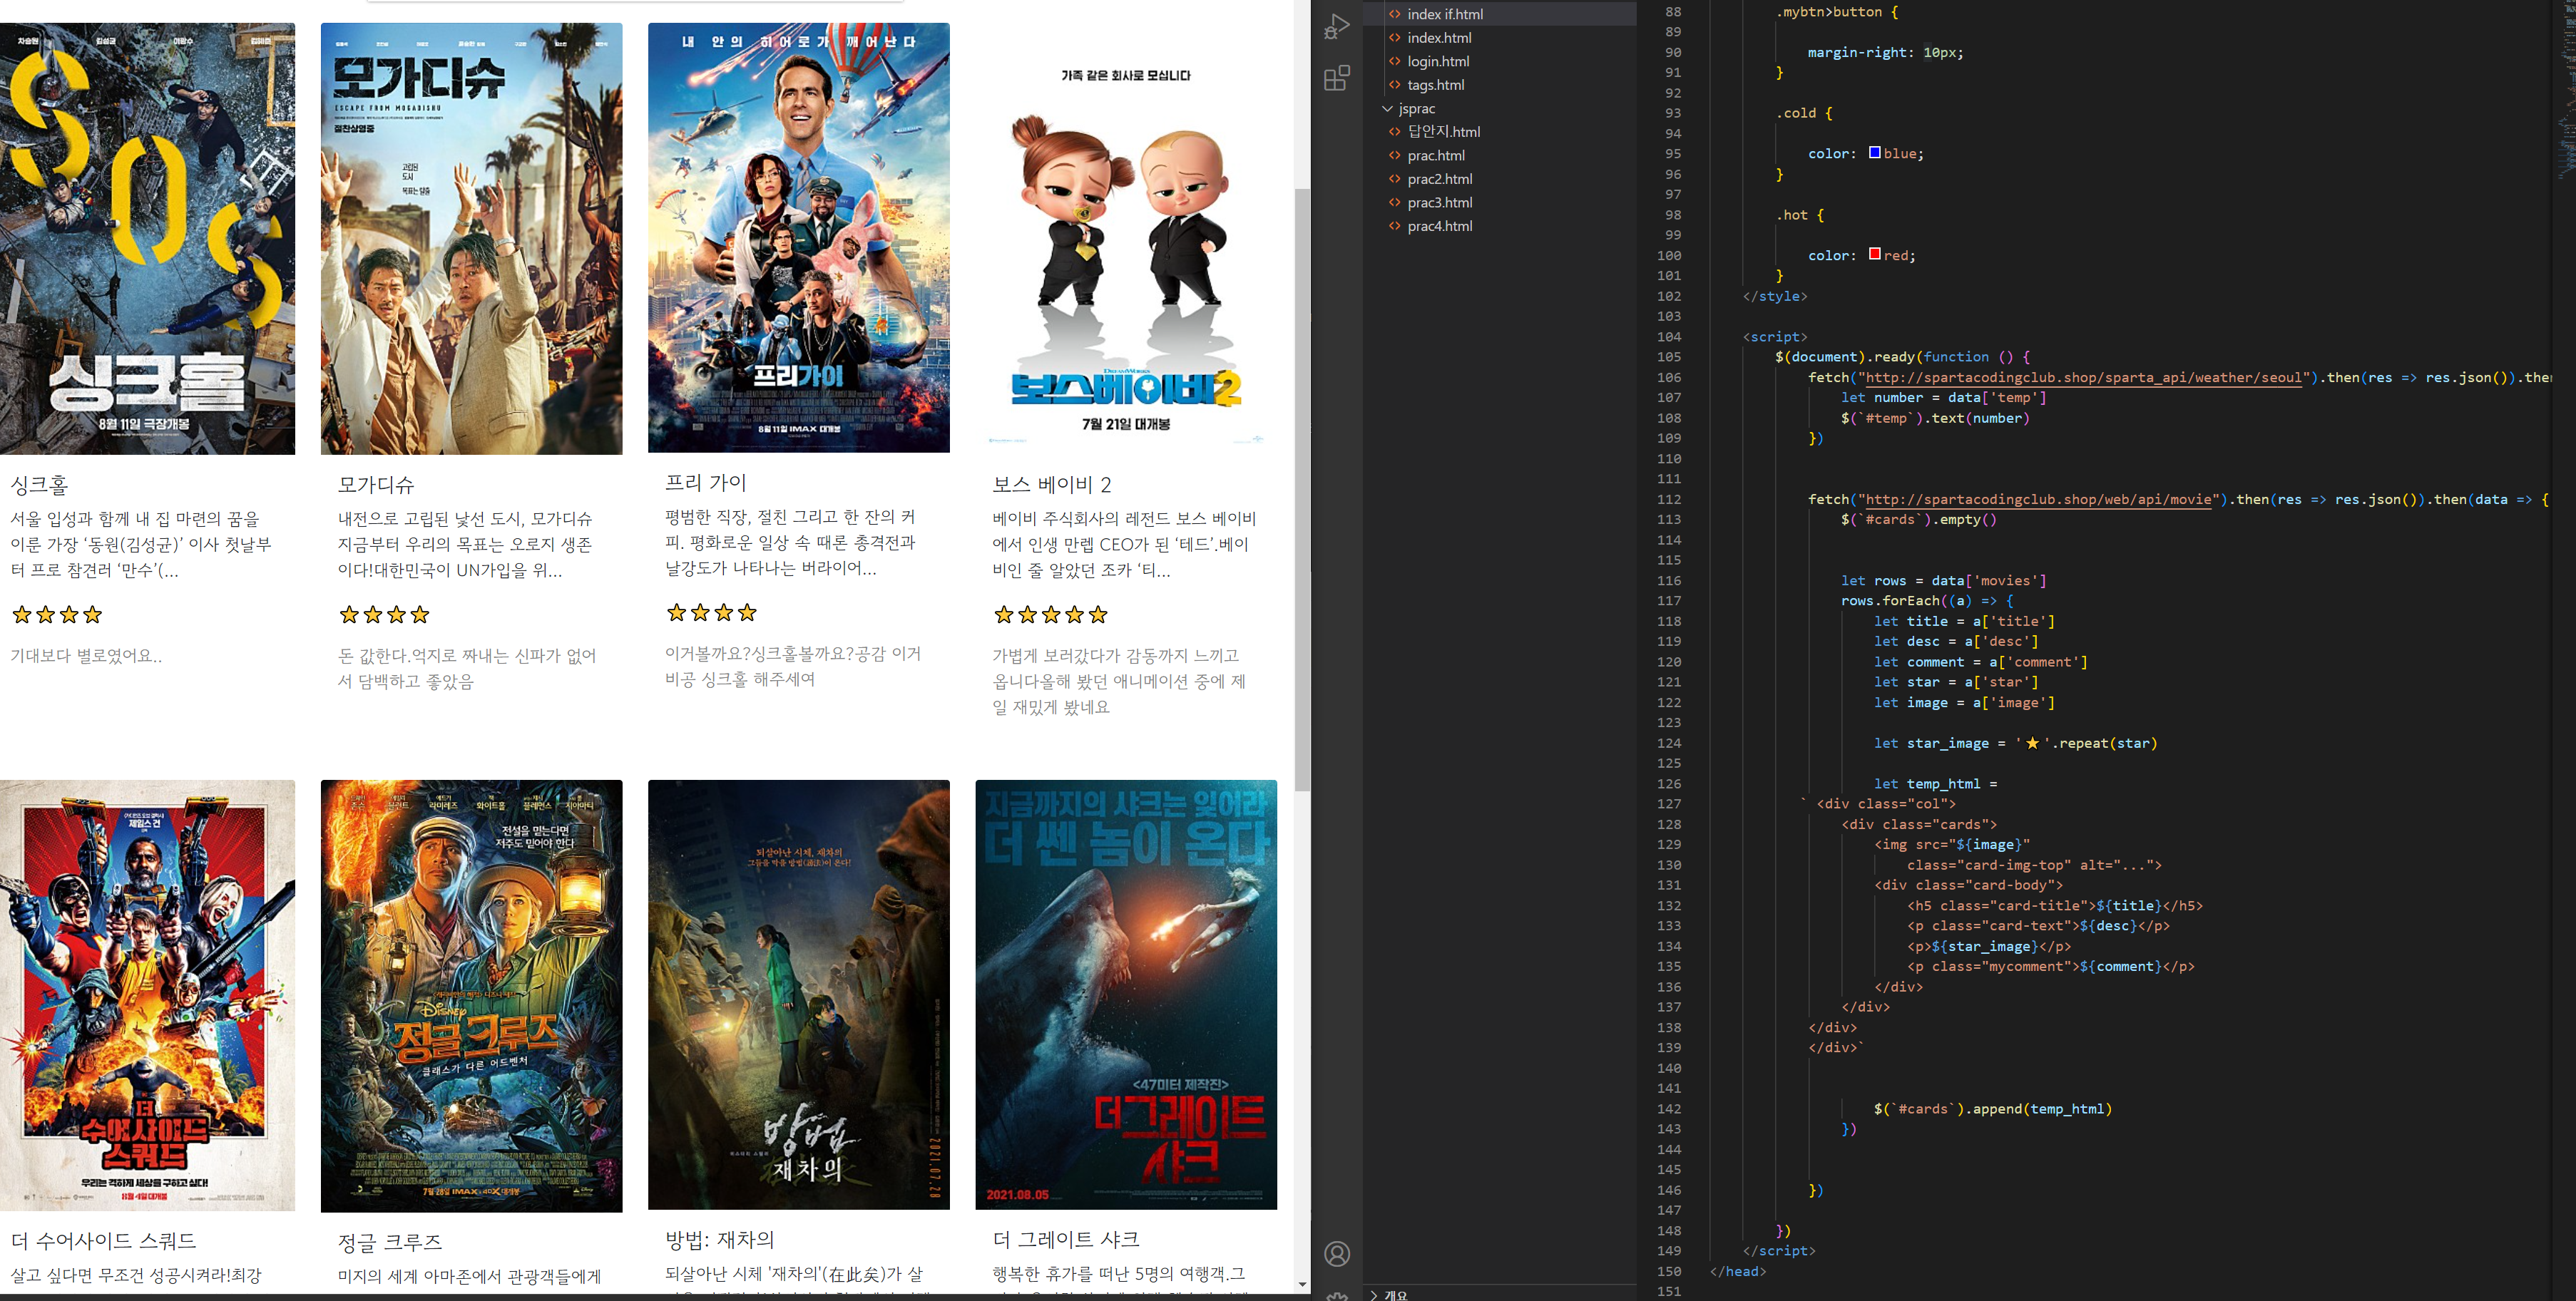This screenshot has height=1301, width=2576.
Task: Open the red color picker swatch
Action: point(1875,254)
